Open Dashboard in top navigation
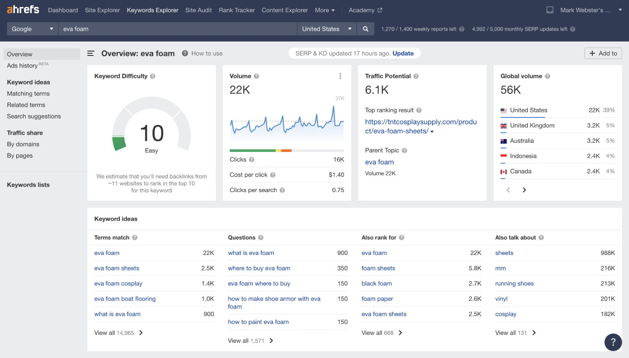This screenshot has width=629, height=358. coord(63,10)
